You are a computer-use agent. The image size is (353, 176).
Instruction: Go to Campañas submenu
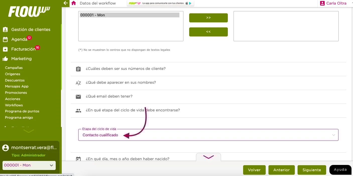14,68
